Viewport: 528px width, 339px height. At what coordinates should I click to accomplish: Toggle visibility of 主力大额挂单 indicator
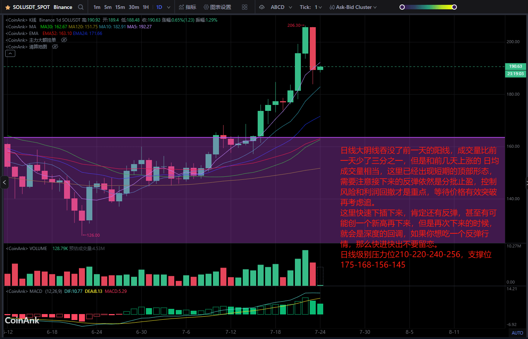tap(64, 40)
